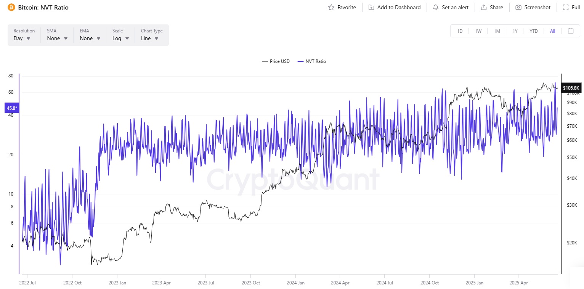Click the 2023 Jan axis label
The height and width of the screenshot is (289, 584).
(x=117, y=283)
